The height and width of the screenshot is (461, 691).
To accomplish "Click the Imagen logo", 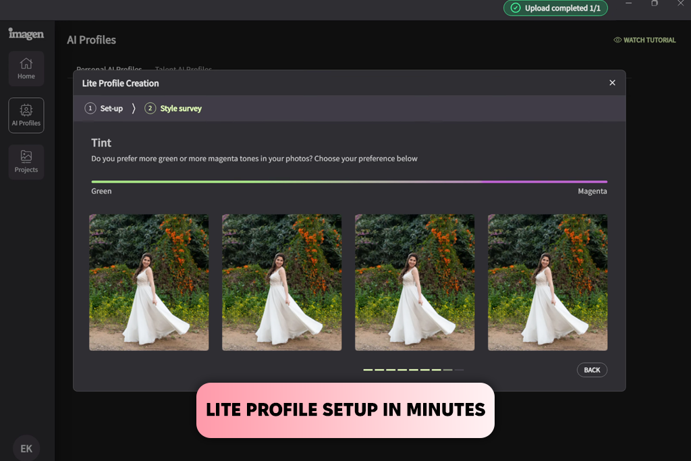I will click(26, 34).
